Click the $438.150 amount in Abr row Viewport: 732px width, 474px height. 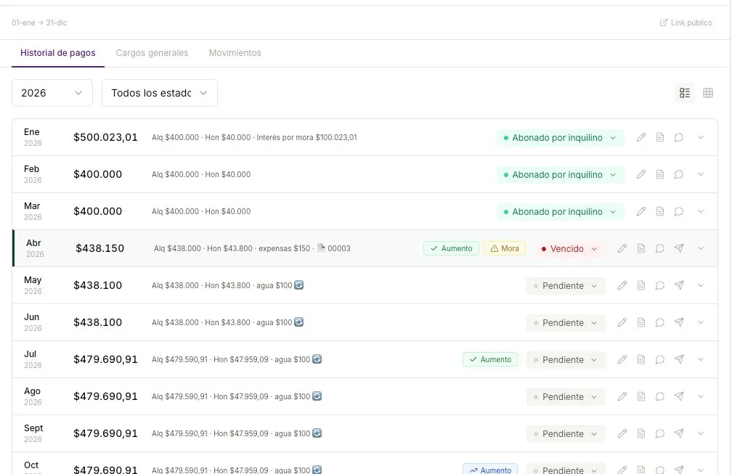[x=100, y=248]
